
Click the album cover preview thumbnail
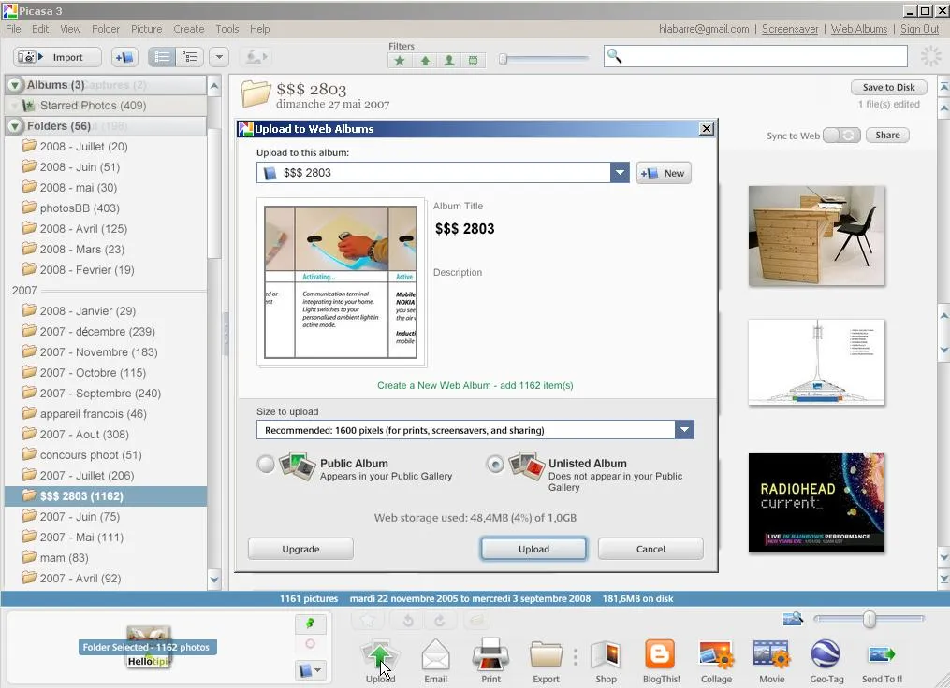tap(341, 282)
